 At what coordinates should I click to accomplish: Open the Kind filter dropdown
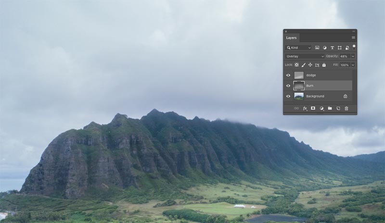tap(298, 48)
